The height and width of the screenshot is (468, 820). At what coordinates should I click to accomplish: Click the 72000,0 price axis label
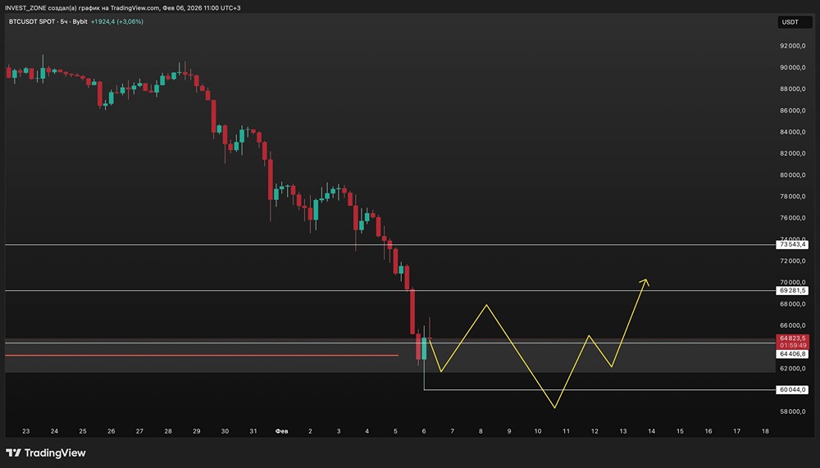click(793, 261)
